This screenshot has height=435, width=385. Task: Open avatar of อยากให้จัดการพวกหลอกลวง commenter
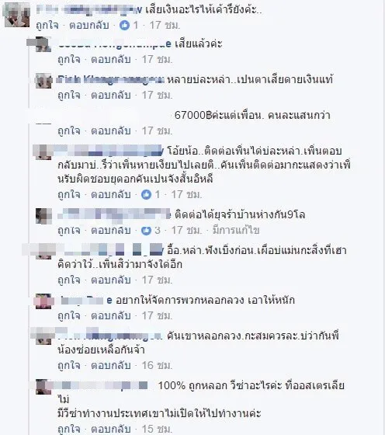(x=43, y=301)
